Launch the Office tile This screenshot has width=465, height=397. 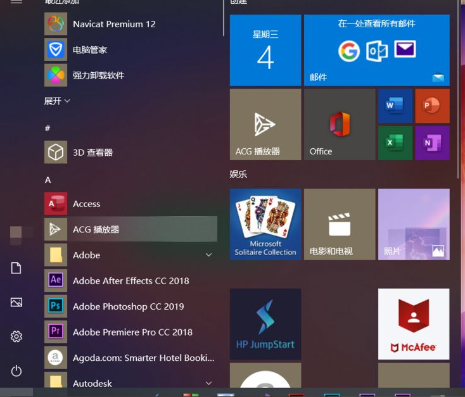click(340, 125)
